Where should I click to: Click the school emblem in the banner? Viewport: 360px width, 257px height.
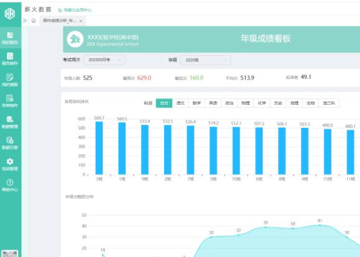(75, 40)
